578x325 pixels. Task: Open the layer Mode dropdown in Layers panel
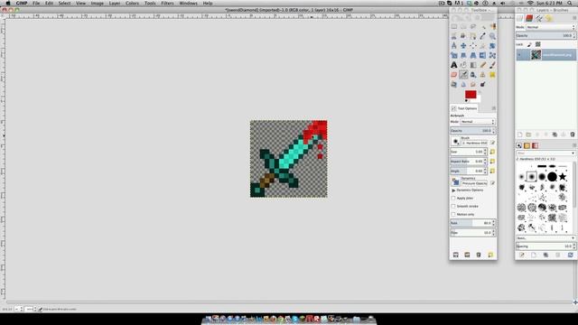coord(550,27)
